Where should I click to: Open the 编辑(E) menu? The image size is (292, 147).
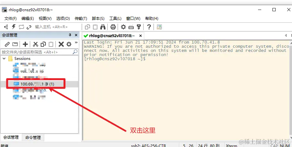tap(28, 19)
